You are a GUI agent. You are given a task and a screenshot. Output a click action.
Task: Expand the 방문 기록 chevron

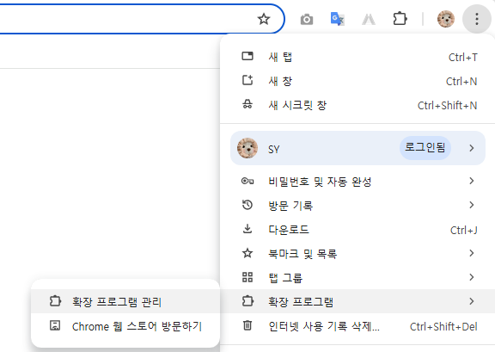[471, 205]
